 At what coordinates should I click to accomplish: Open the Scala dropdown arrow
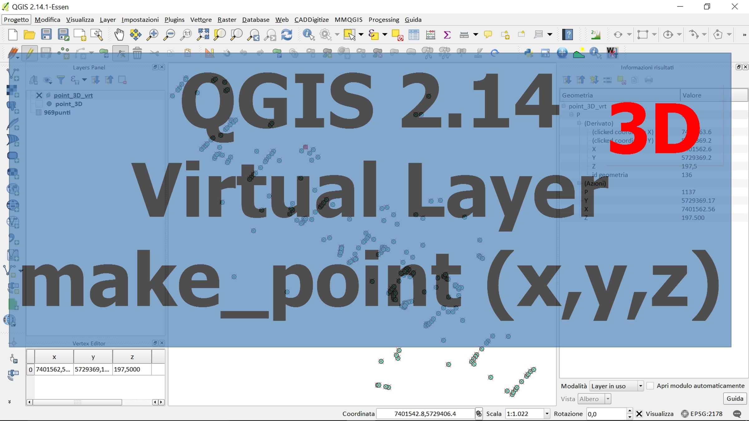(x=547, y=414)
